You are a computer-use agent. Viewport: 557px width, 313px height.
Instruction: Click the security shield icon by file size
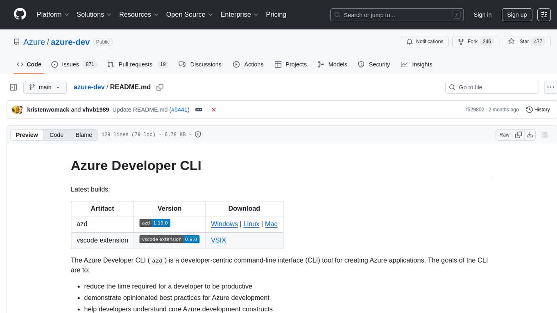click(198, 135)
